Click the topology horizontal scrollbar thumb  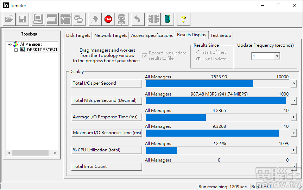click(30, 153)
